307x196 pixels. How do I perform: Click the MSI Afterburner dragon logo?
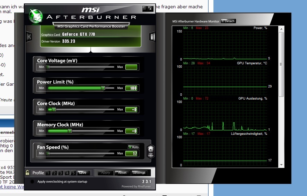[x=36, y=16]
